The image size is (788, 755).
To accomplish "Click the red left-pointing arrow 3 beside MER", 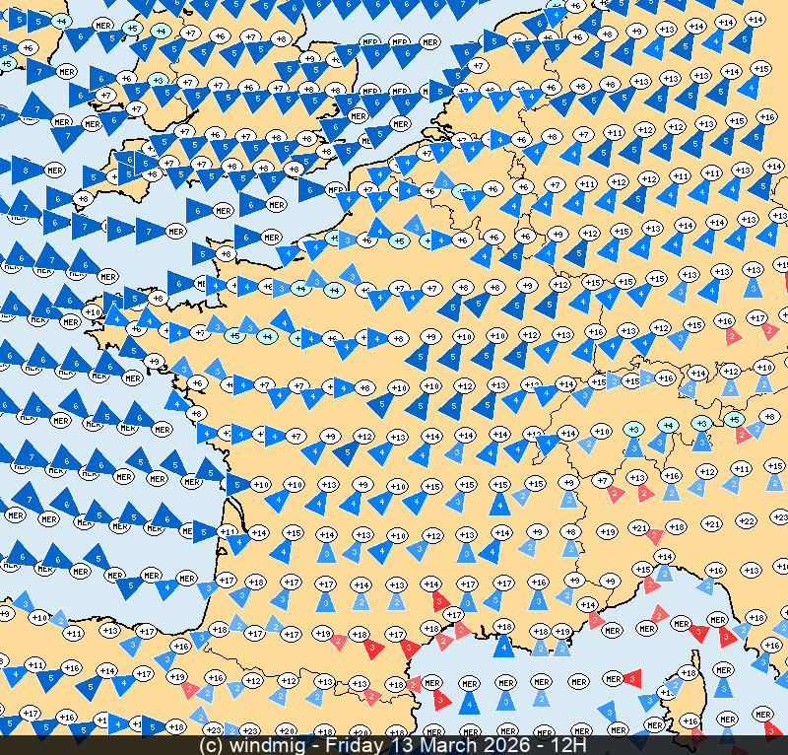I will tap(634, 678).
